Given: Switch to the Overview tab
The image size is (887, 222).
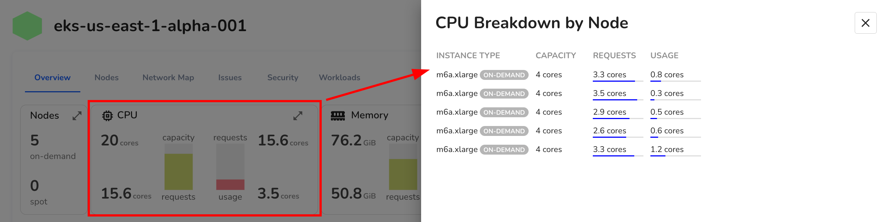Looking at the screenshot, I should pyautogui.click(x=52, y=78).
